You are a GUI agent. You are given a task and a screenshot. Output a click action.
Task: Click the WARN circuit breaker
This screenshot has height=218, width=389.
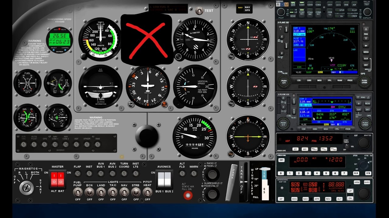tap(194, 173)
